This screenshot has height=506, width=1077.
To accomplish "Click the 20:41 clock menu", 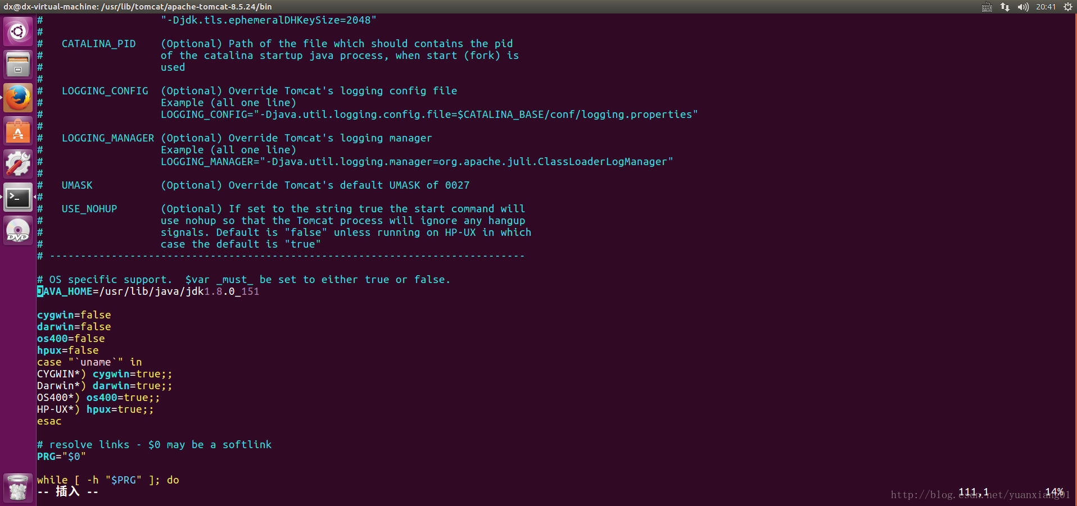I will click(x=1046, y=7).
